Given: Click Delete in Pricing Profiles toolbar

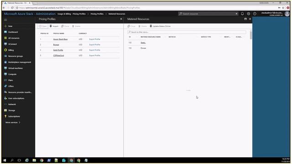Looking at the screenshot, I should (76, 26).
